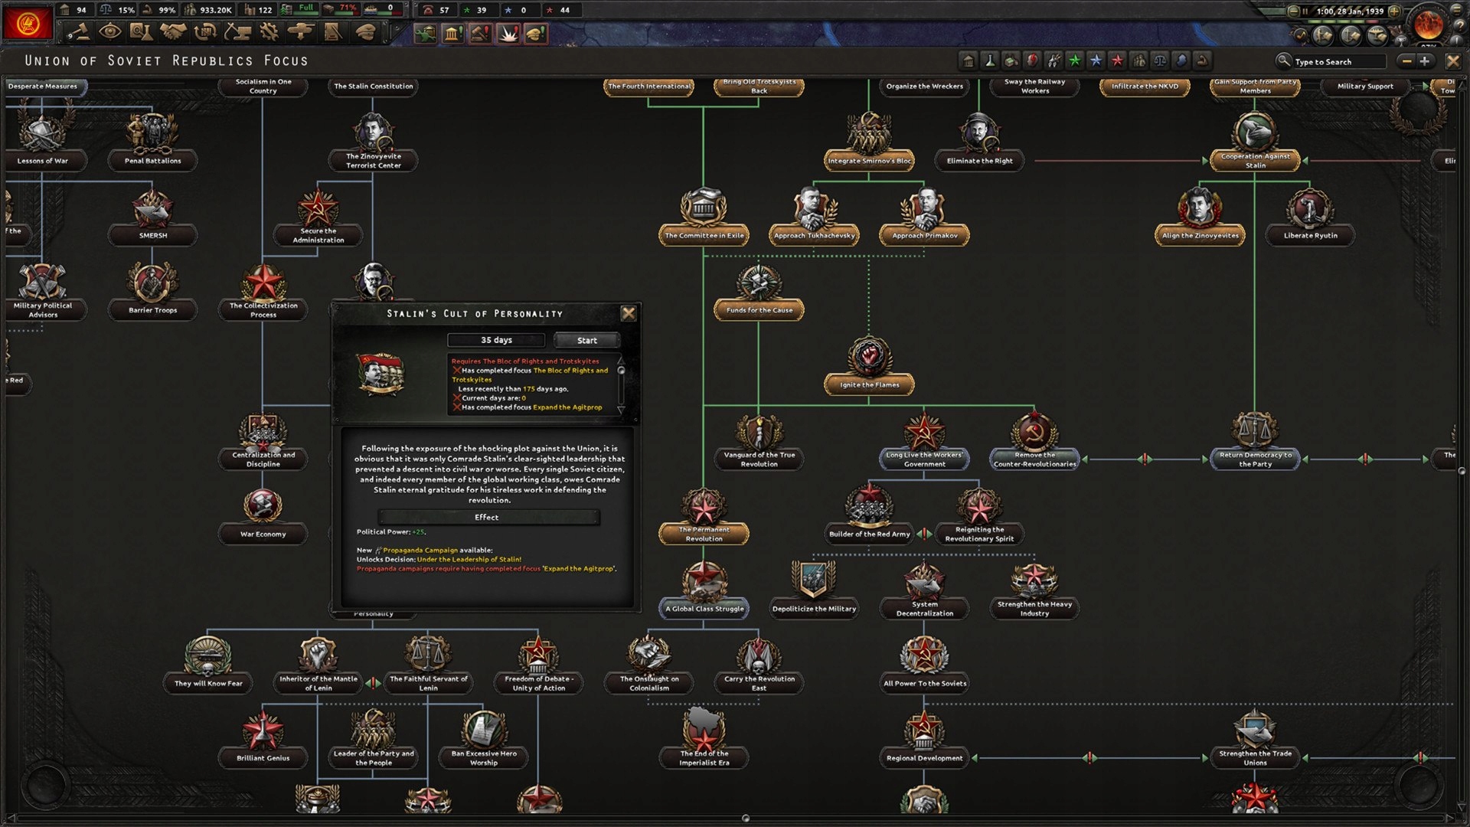Open the balance scale focus filter
Image resolution: width=1470 pixels, height=827 pixels.
(1162, 60)
